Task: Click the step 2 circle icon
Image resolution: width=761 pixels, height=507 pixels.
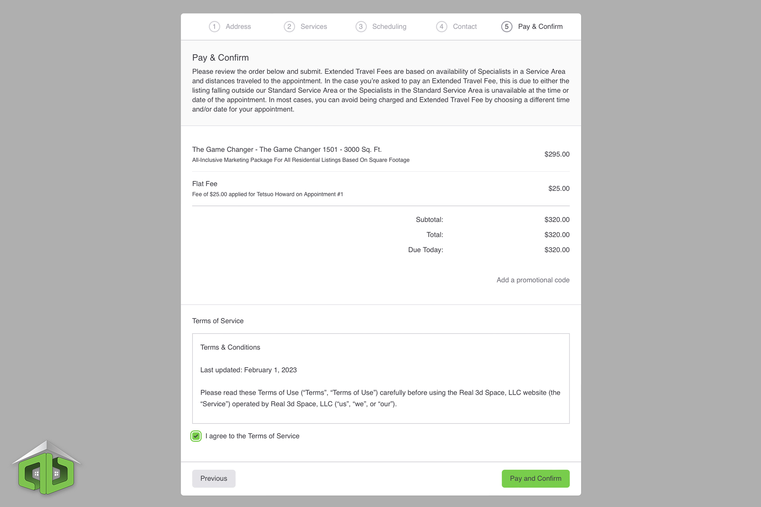Action: 289,27
